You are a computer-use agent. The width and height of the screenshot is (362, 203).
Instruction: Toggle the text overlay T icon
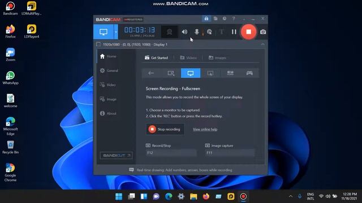[x=221, y=32]
